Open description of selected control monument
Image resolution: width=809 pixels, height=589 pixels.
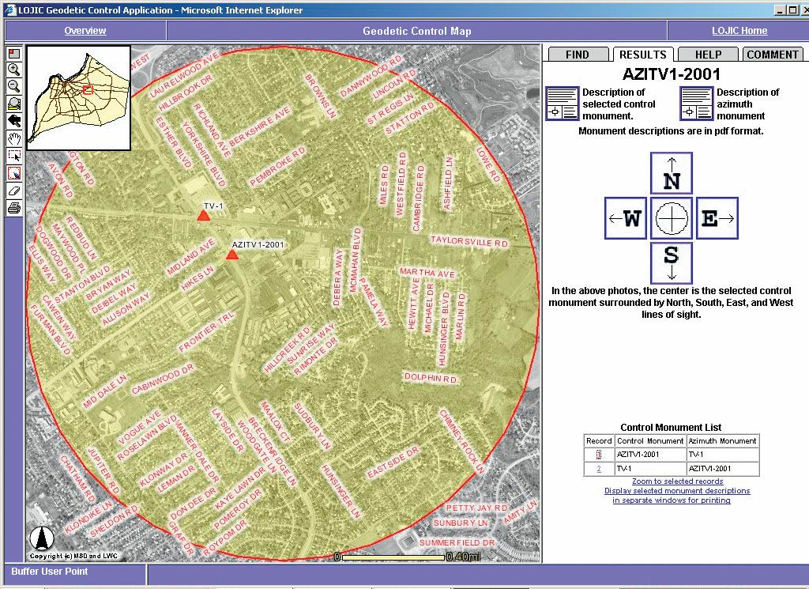point(563,104)
